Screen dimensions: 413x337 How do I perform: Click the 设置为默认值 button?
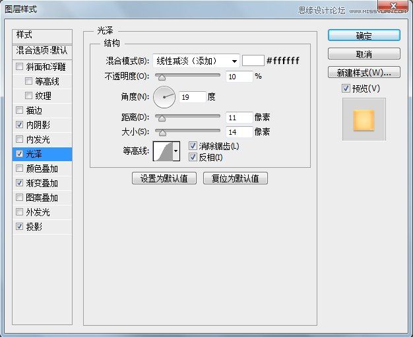tap(164, 178)
